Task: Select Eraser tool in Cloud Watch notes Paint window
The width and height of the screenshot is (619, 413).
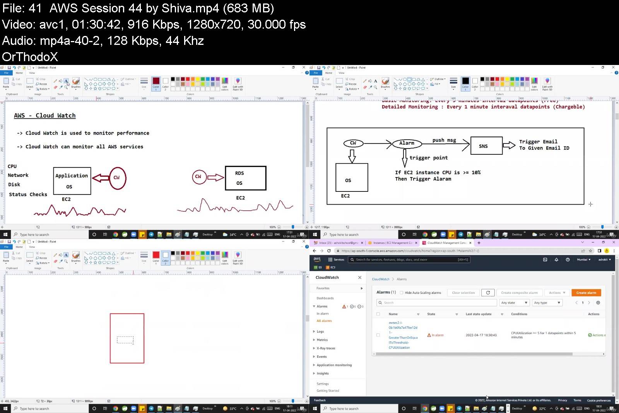Action: 56,87
